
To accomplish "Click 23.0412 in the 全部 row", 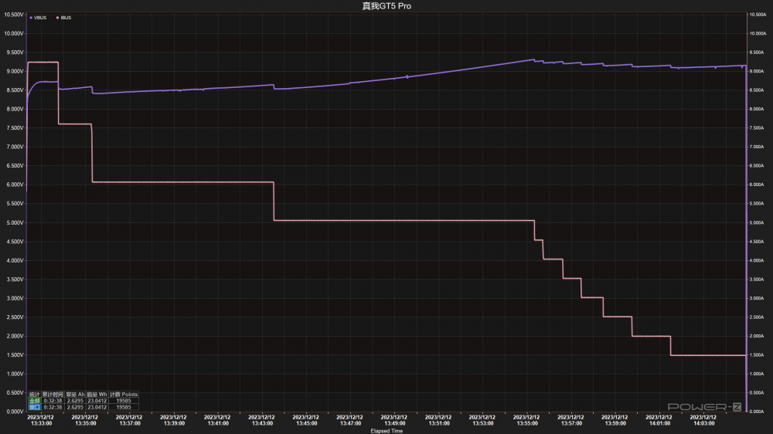I will pos(97,401).
